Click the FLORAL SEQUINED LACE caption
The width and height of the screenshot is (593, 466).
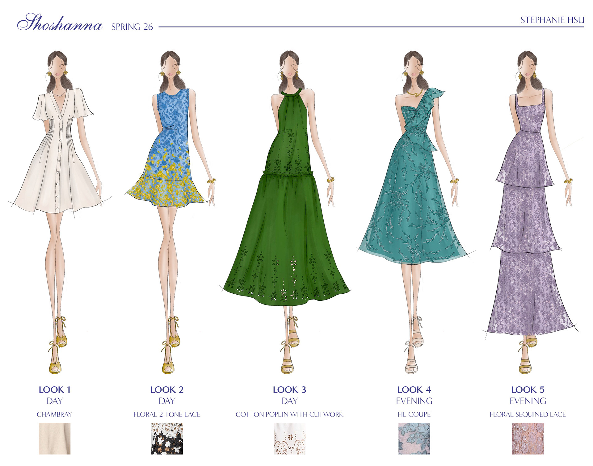click(x=528, y=414)
